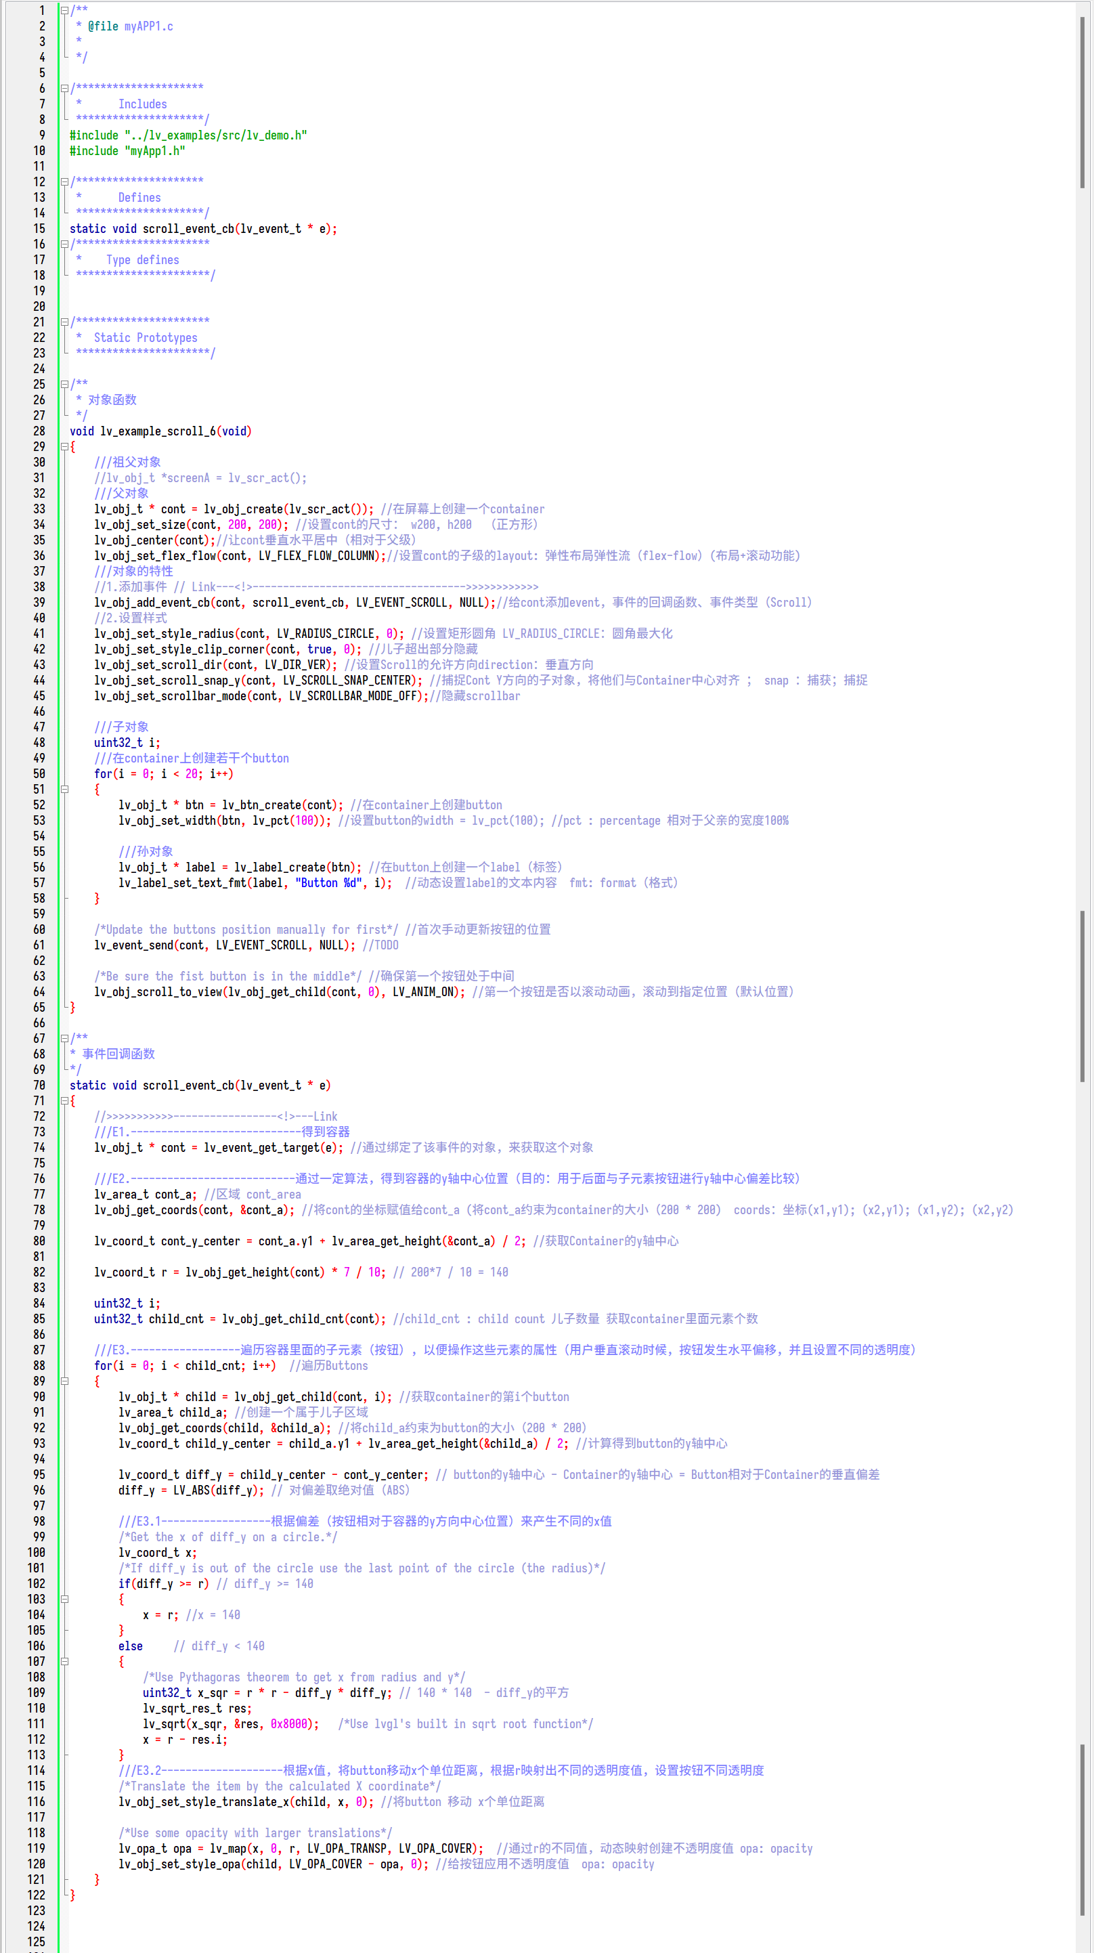This screenshot has height=1953, width=1094.
Task: Collapse the else branch computing x_sqr
Action: (x=64, y=1660)
